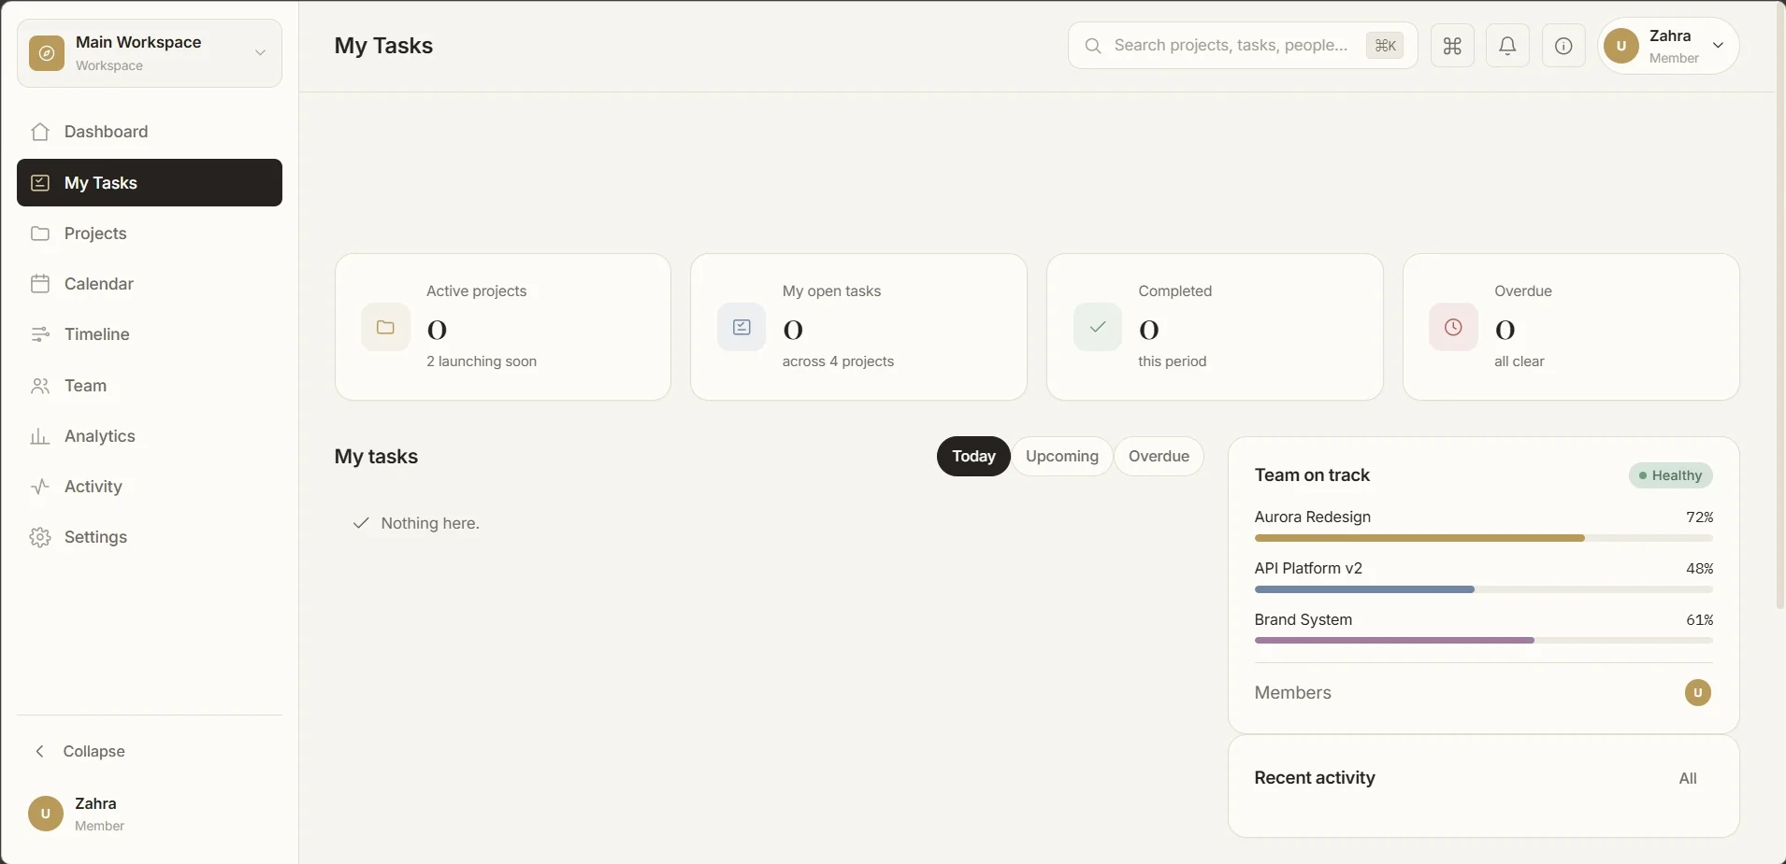
Task: Click the Aurora Redesign progress bar
Action: click(1484, 538)
